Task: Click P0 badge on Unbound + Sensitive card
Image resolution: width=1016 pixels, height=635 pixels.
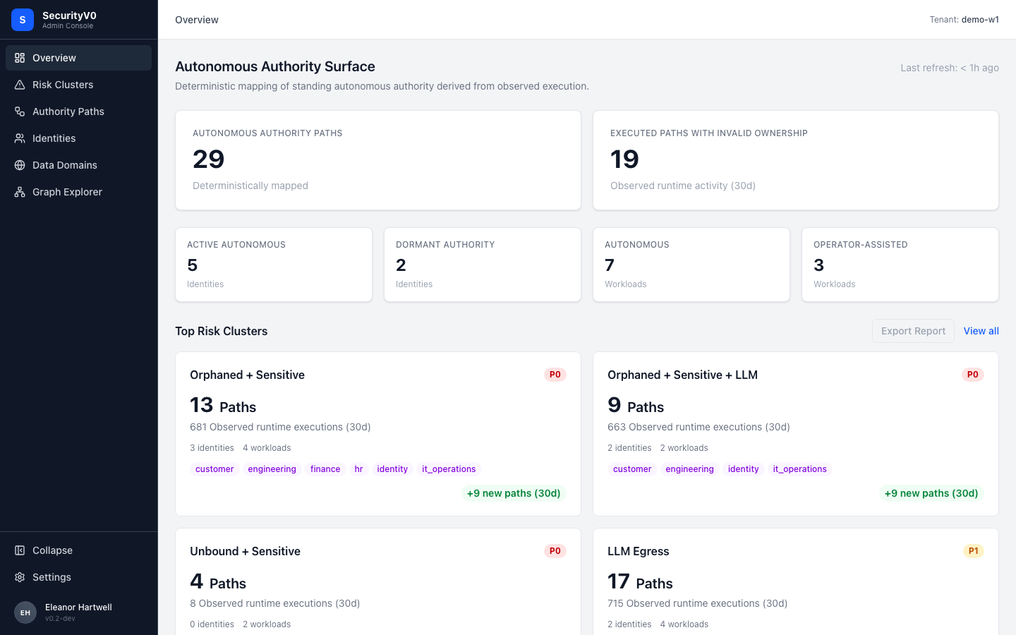Action: (555, 551)
